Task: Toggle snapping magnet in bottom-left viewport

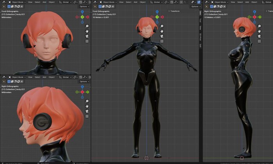Action: (81, 77)
